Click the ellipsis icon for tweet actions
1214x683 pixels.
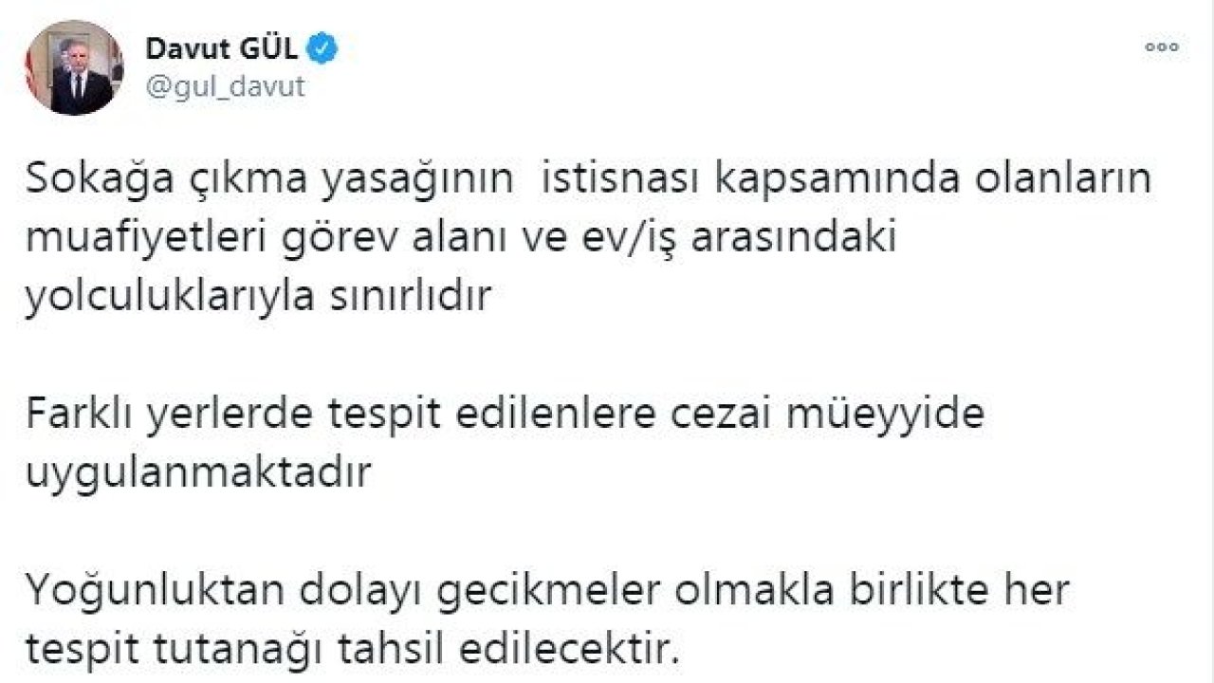(x=1162, y=45)
